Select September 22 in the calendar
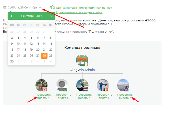The image size is (171, 116). pos(51,50)
